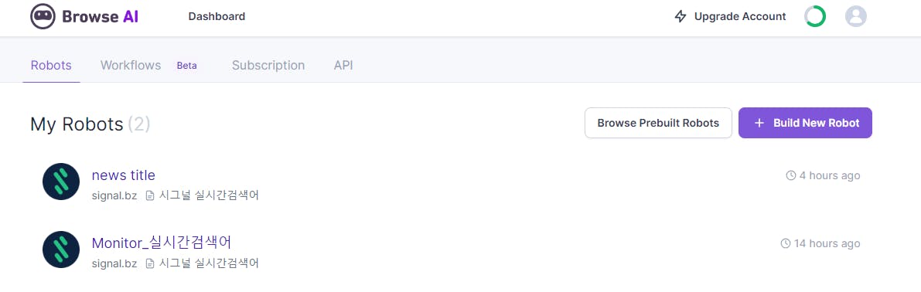The height and width of the screenshot is (292, 921).
Task: Go to the API tab
Action: (343, 65)
